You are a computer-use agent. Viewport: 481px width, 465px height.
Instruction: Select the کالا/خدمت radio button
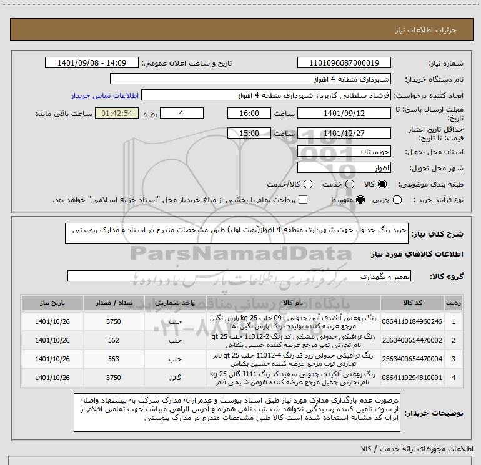tap(308, 184)
